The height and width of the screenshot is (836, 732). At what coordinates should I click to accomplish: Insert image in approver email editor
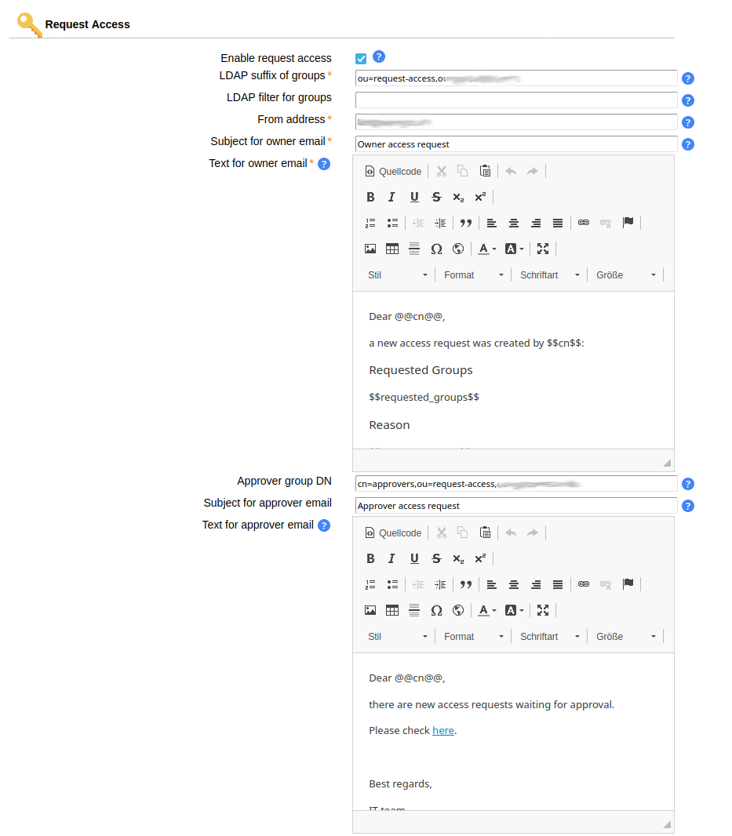[370, 610]
